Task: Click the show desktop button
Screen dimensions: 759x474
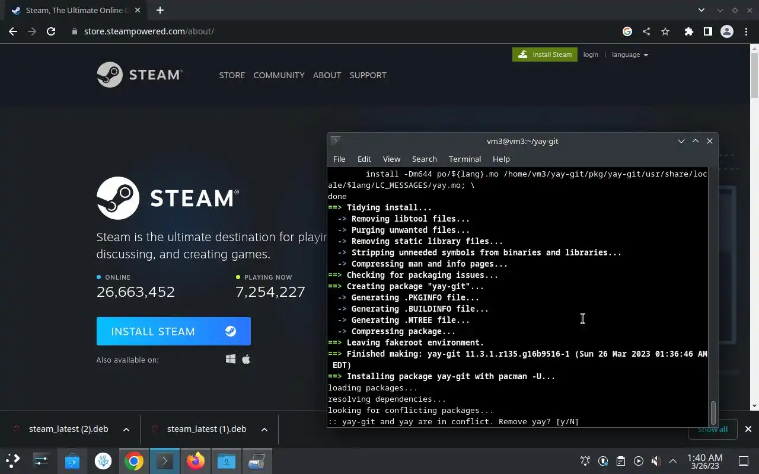Action: tap(744, 461)
